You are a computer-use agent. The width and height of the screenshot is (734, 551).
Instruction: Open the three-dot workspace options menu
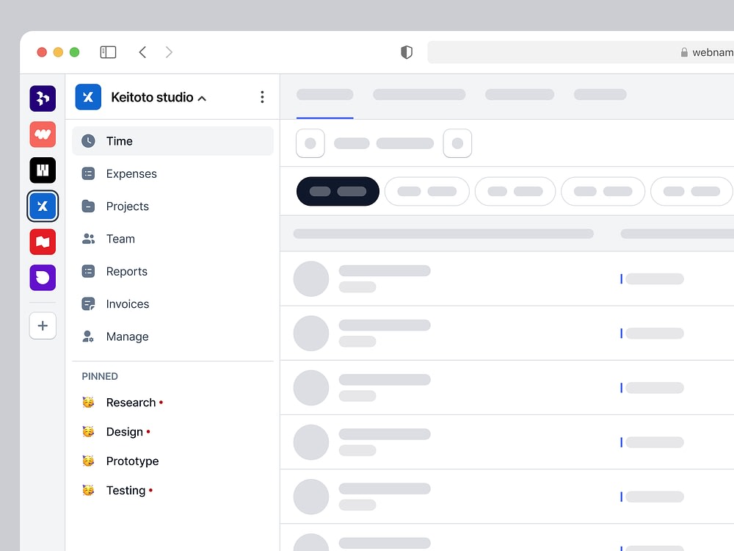262,97
